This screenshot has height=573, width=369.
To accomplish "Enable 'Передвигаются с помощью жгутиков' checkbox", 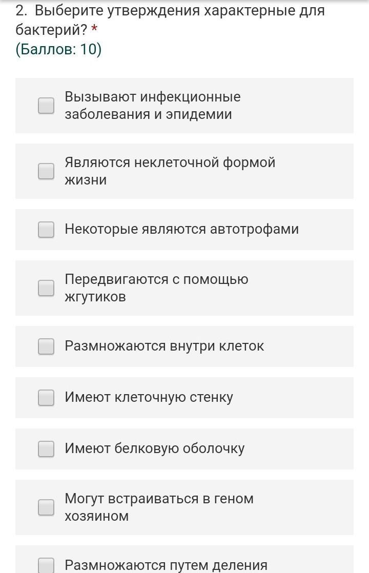I will click(46, 288).
